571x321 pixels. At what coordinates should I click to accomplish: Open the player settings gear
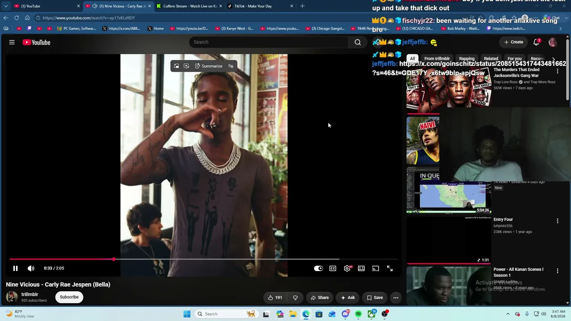click(x=348, y=268)
